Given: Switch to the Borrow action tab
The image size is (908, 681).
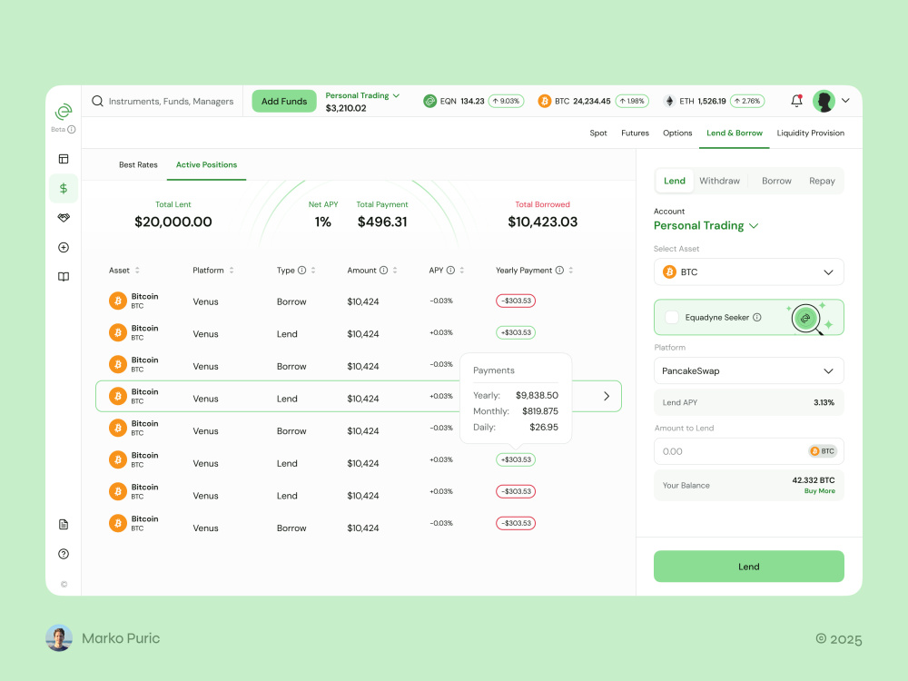Looking at the screenshot, I should 776,181.
